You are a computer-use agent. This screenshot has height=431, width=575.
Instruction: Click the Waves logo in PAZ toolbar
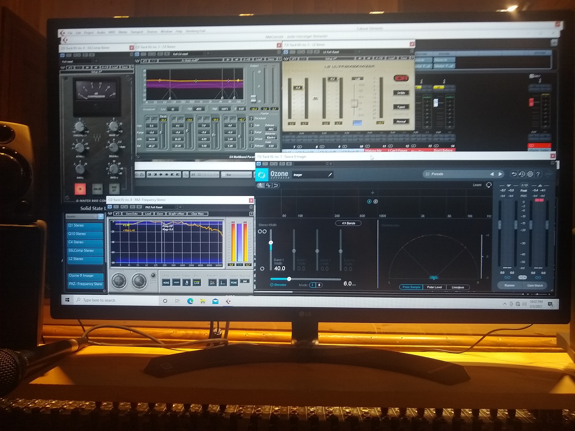pos(110,214)
